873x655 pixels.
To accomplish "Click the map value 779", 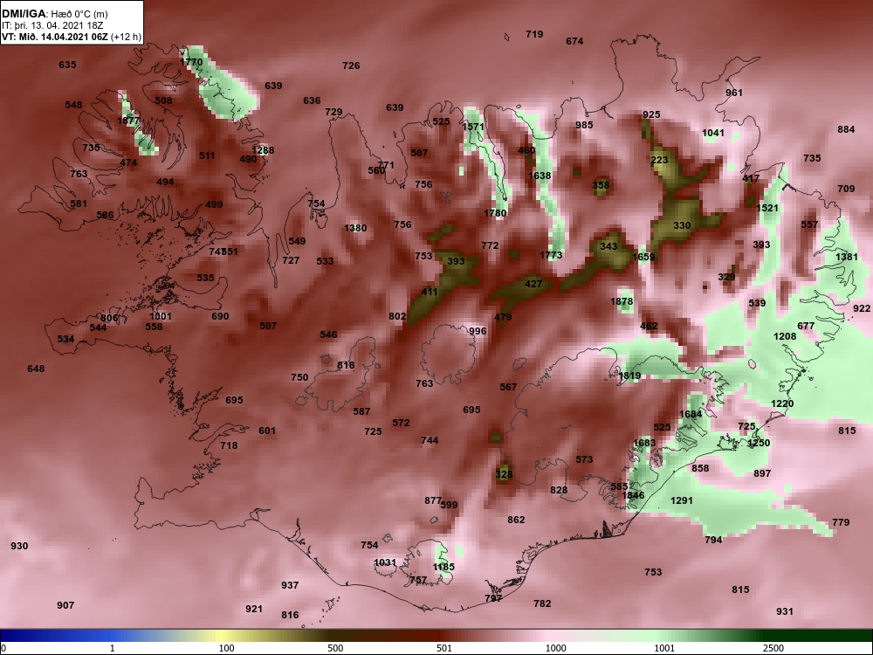I will (841, 522).
